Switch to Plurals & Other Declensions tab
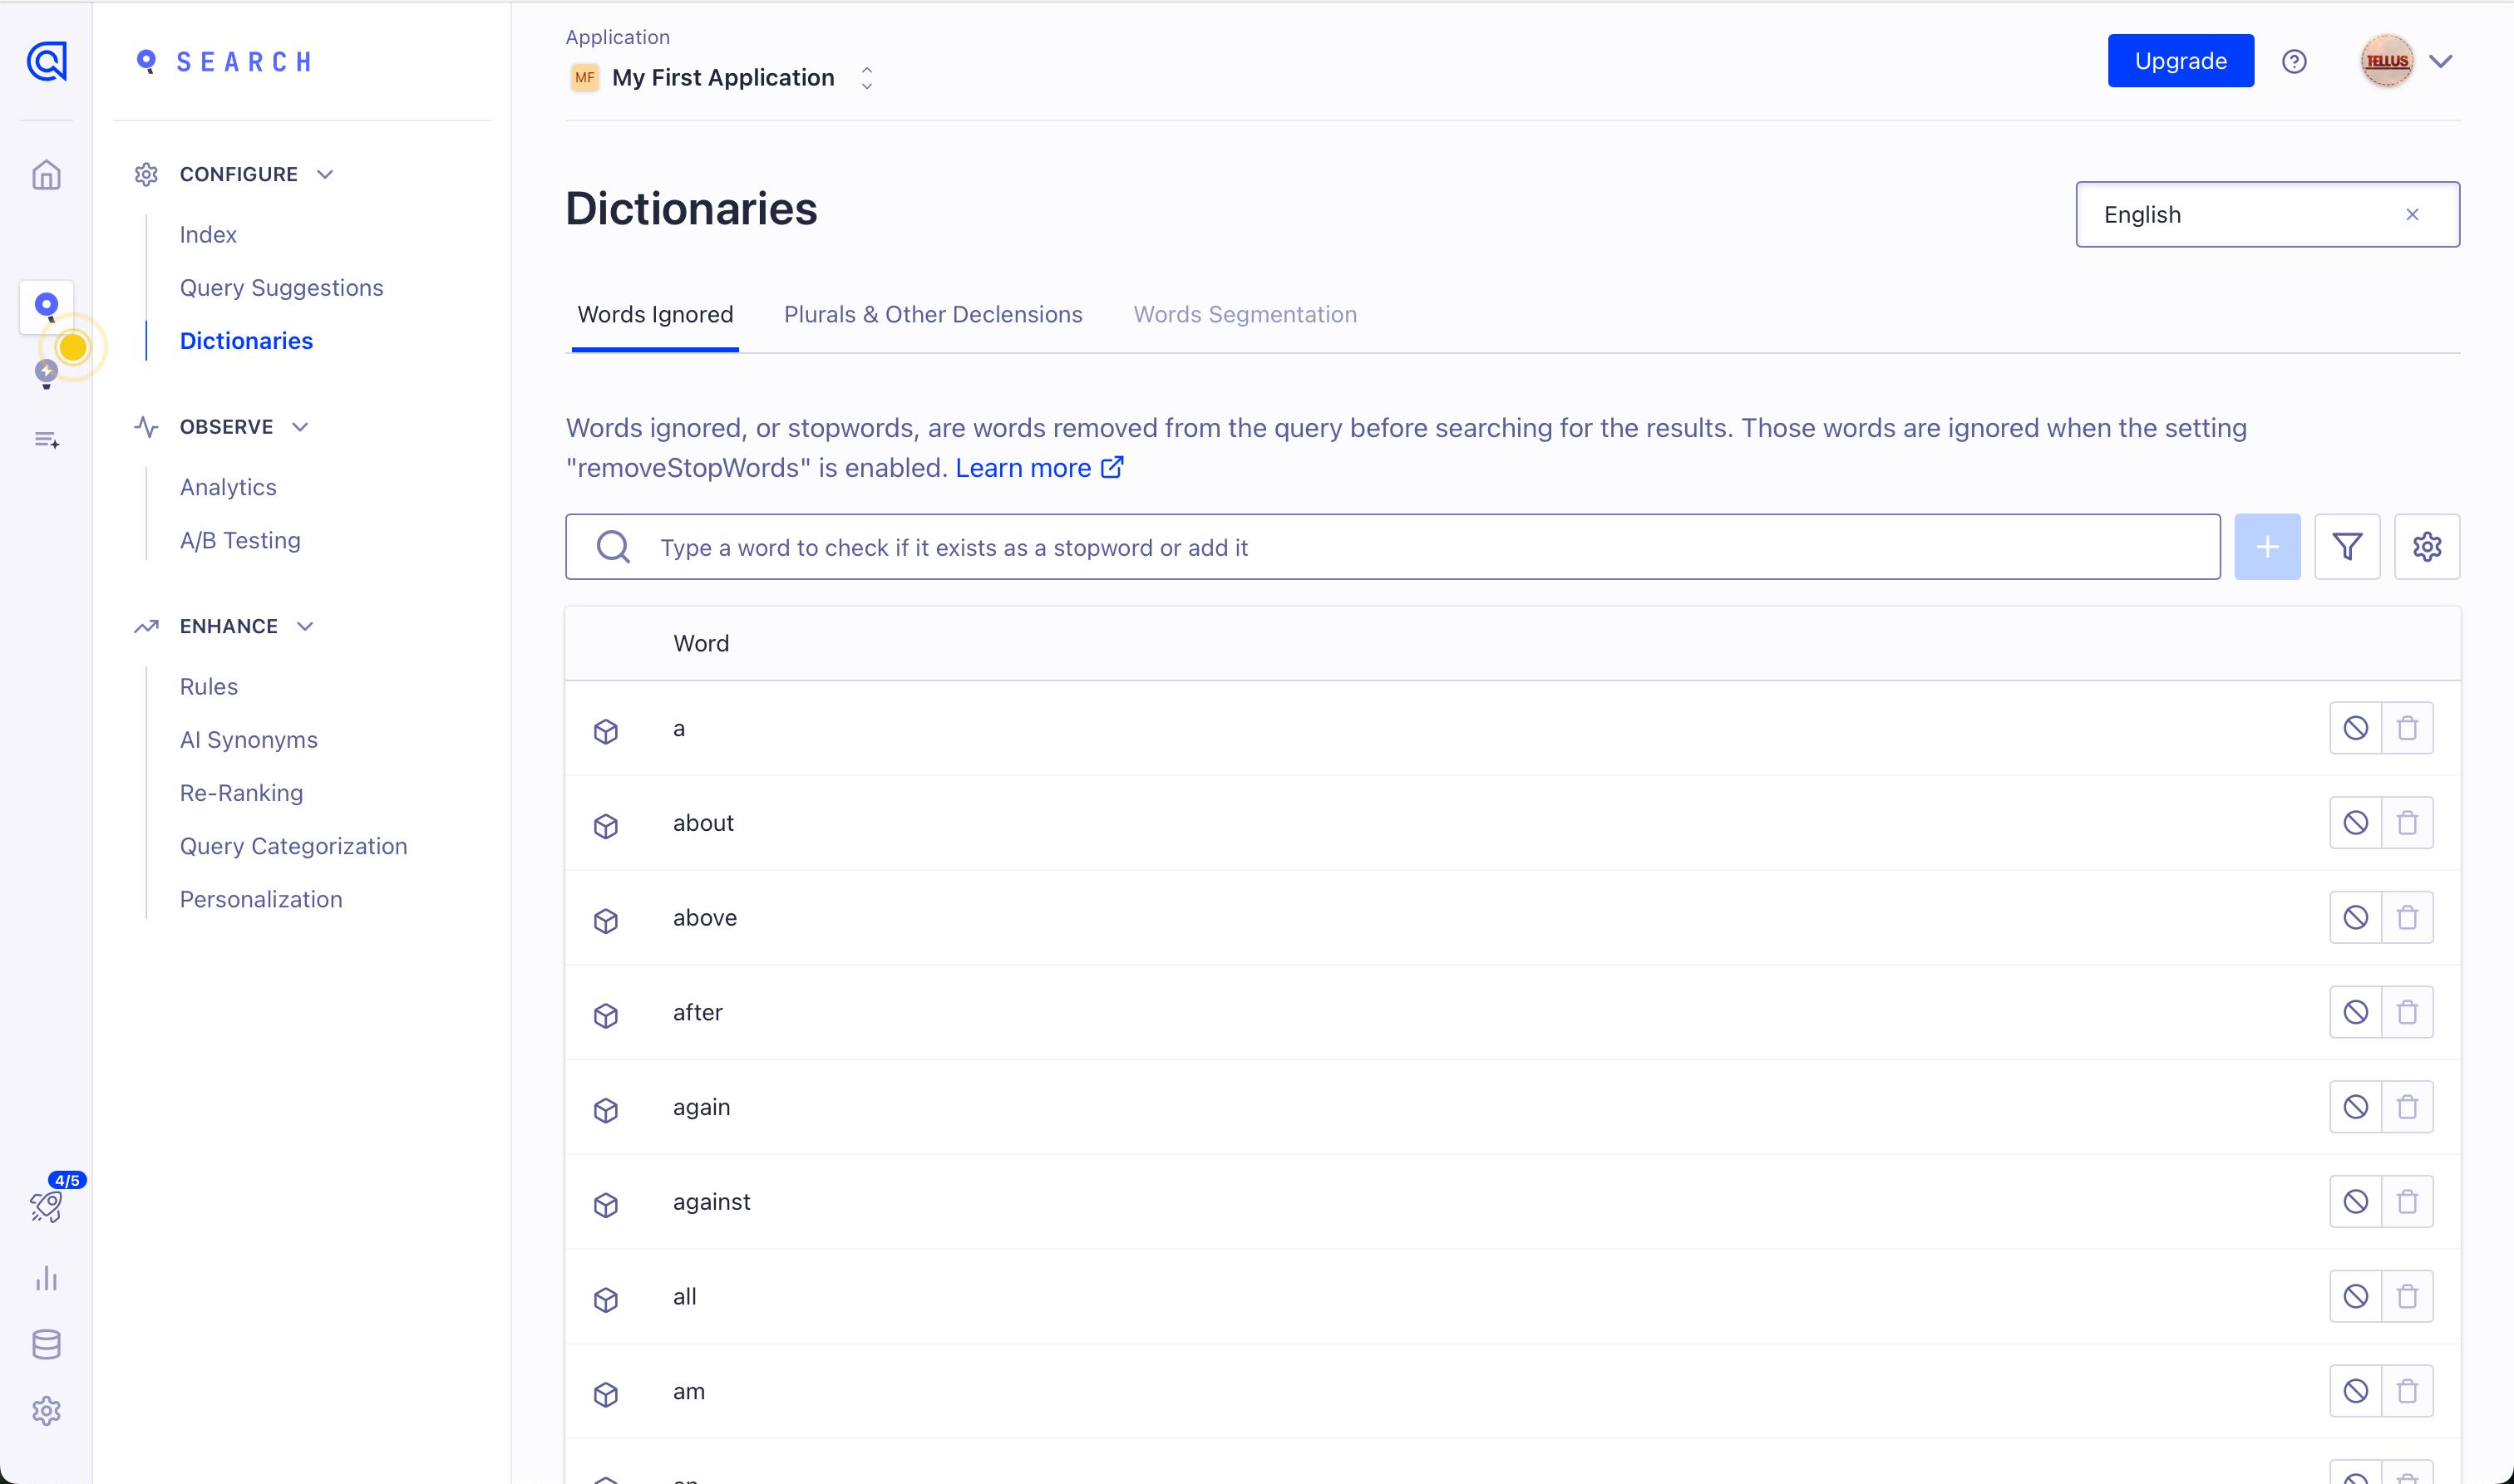2514x1484 pixels. click(x=933, y=315)
